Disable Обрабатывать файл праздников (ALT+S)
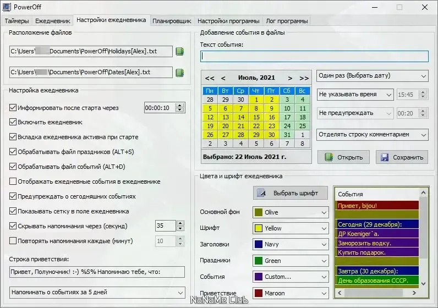The height and width of the screenshot is (308, 438). coord(13,152)
